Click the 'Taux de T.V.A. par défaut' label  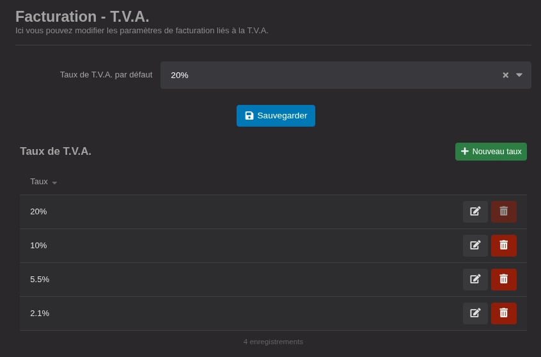[106, 75]
